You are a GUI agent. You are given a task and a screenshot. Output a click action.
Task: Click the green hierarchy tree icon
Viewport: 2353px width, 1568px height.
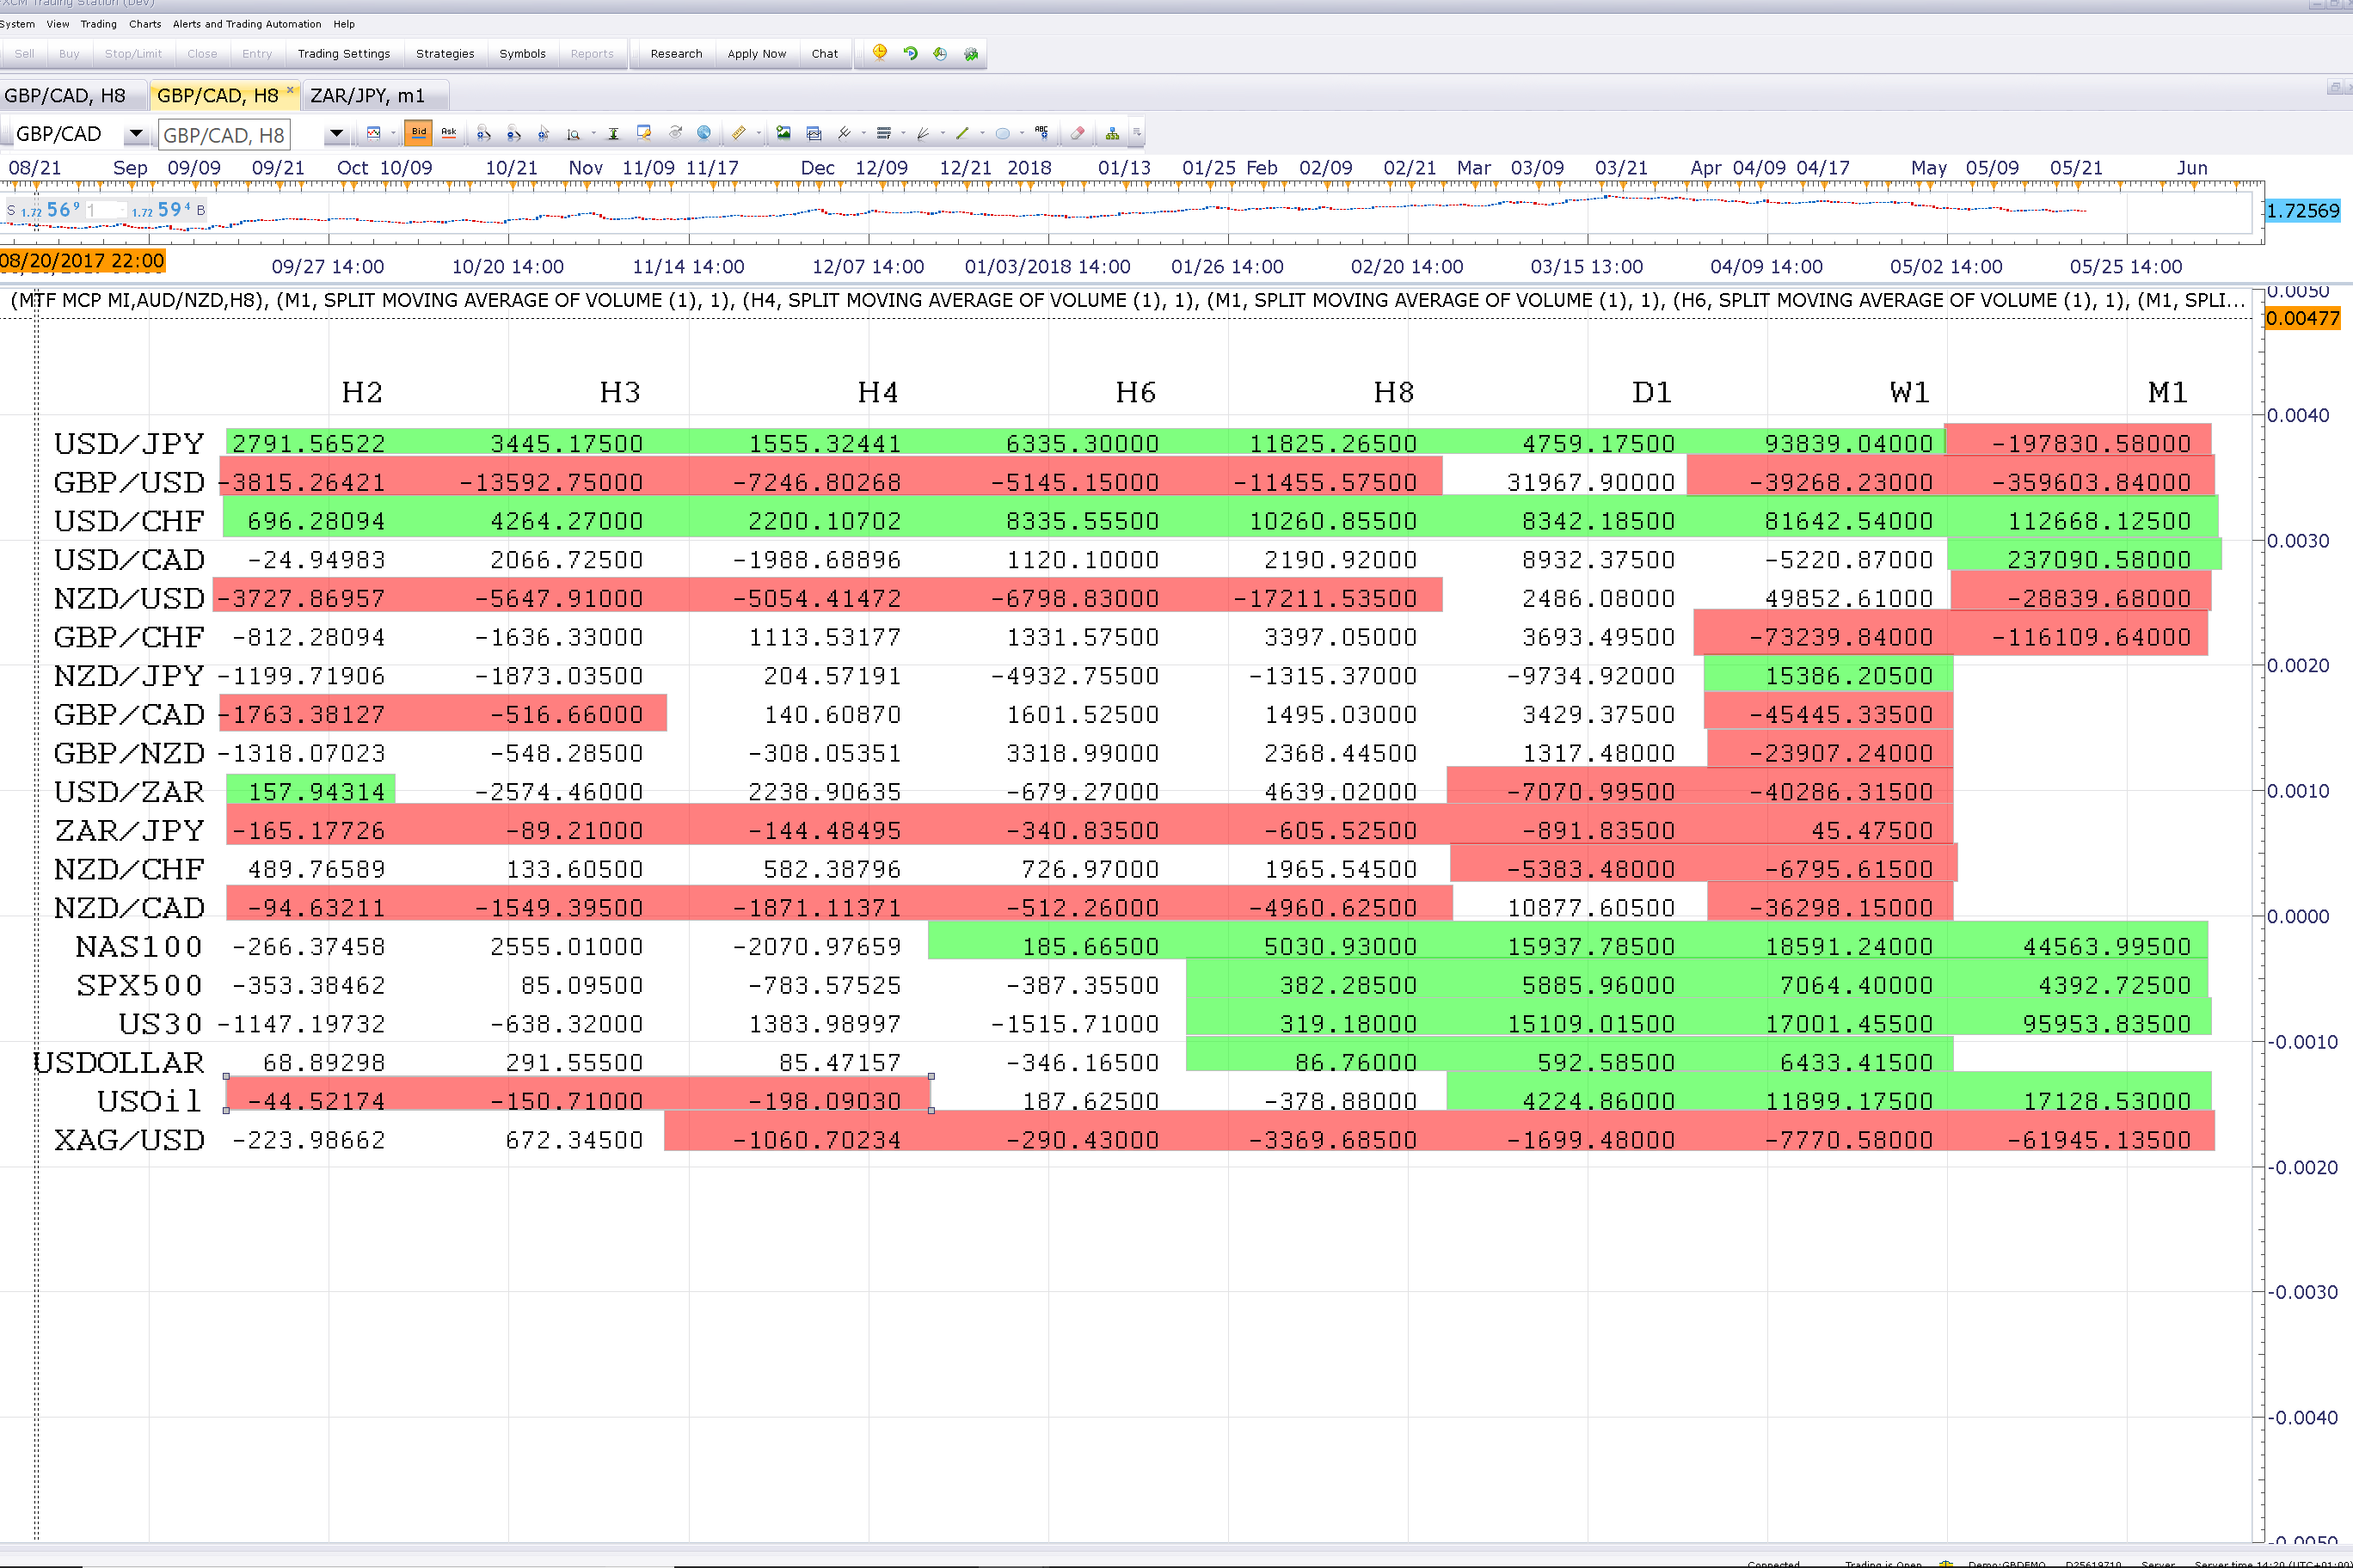[1113, 133]
